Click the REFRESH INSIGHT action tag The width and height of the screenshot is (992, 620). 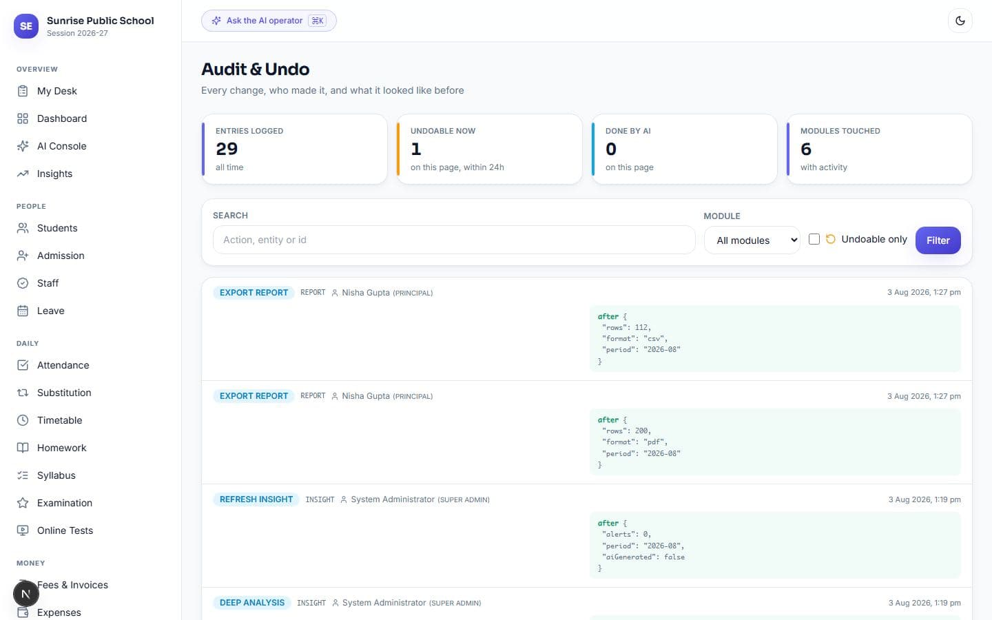click(x=256, y=499)
